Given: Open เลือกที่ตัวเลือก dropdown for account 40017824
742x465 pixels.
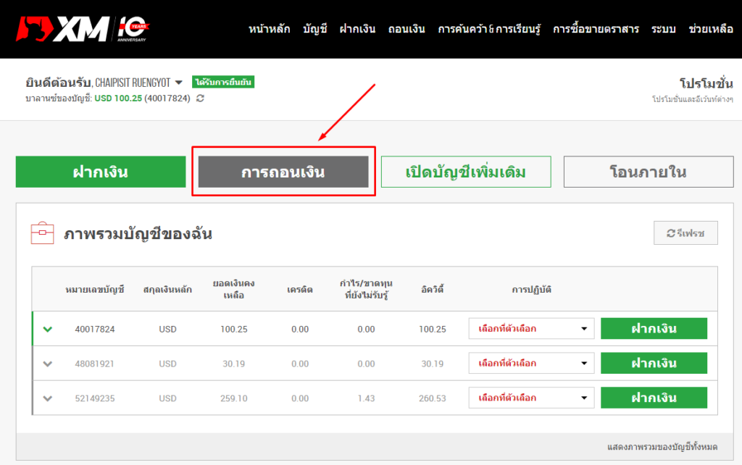Looking at the screenshot, I should tap(531, 328).
